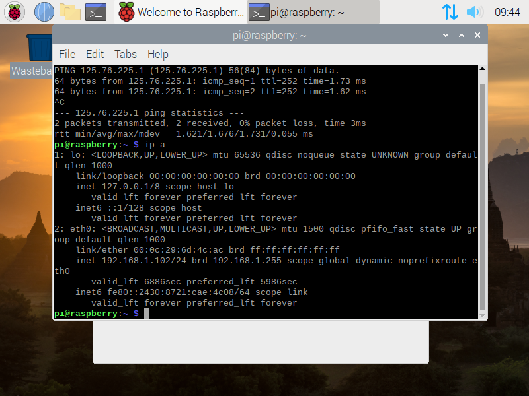Image resolution: width=529 pixels, height=396 pixels.
Task: Select the Wastebasket desktop icon
Action: pos(38,53)
